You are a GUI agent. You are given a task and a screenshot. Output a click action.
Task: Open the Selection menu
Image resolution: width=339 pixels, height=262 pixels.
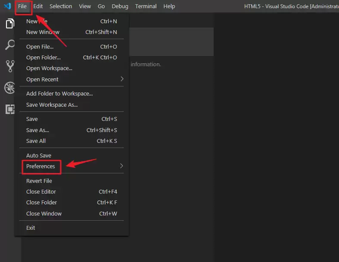61,6
